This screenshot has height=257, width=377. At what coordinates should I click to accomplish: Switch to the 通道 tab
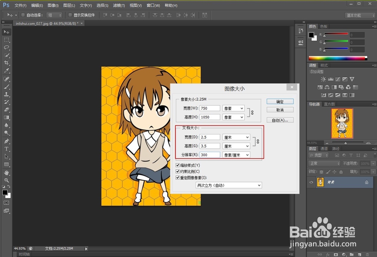pos(323,149)
